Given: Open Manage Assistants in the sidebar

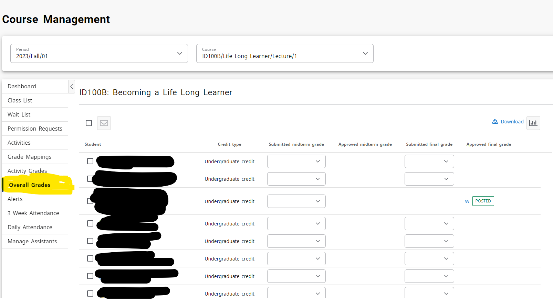Looking at the screenshot, I should pyautogui.click(x=35, y=241).
